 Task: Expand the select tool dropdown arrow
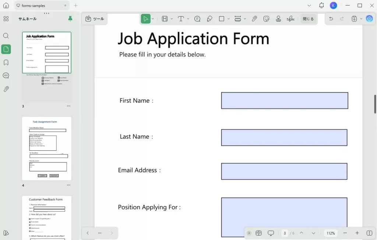point(153,19)
